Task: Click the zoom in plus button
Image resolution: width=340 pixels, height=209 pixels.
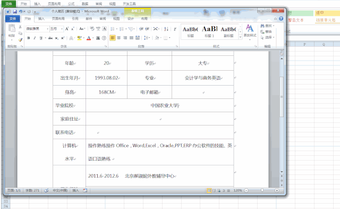Action: click(277, 190)
